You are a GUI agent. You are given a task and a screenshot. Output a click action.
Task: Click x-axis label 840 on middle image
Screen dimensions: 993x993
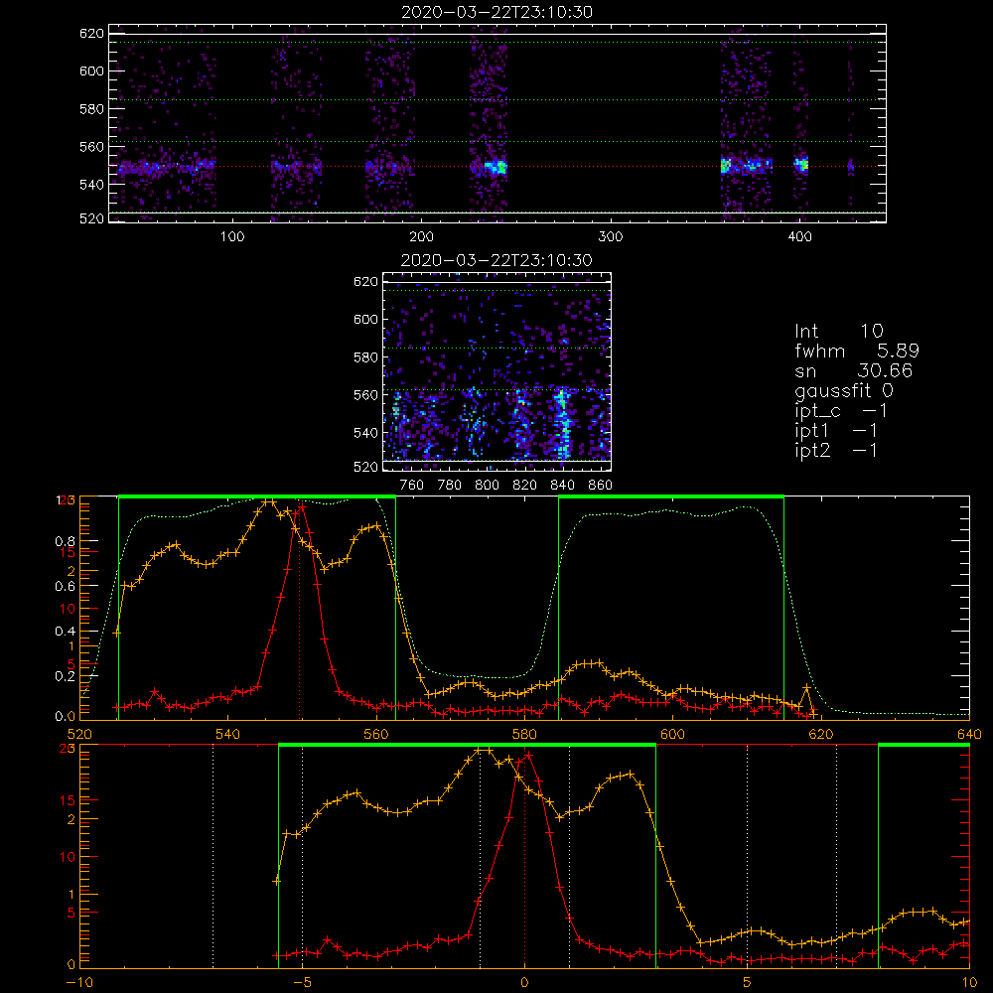(562, 486)
